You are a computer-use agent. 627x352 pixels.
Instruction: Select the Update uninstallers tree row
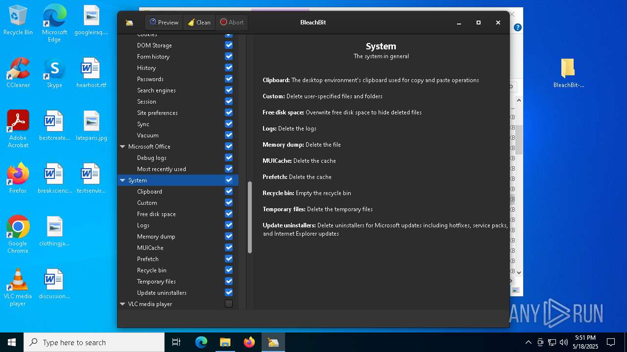(x=178, y=293)
